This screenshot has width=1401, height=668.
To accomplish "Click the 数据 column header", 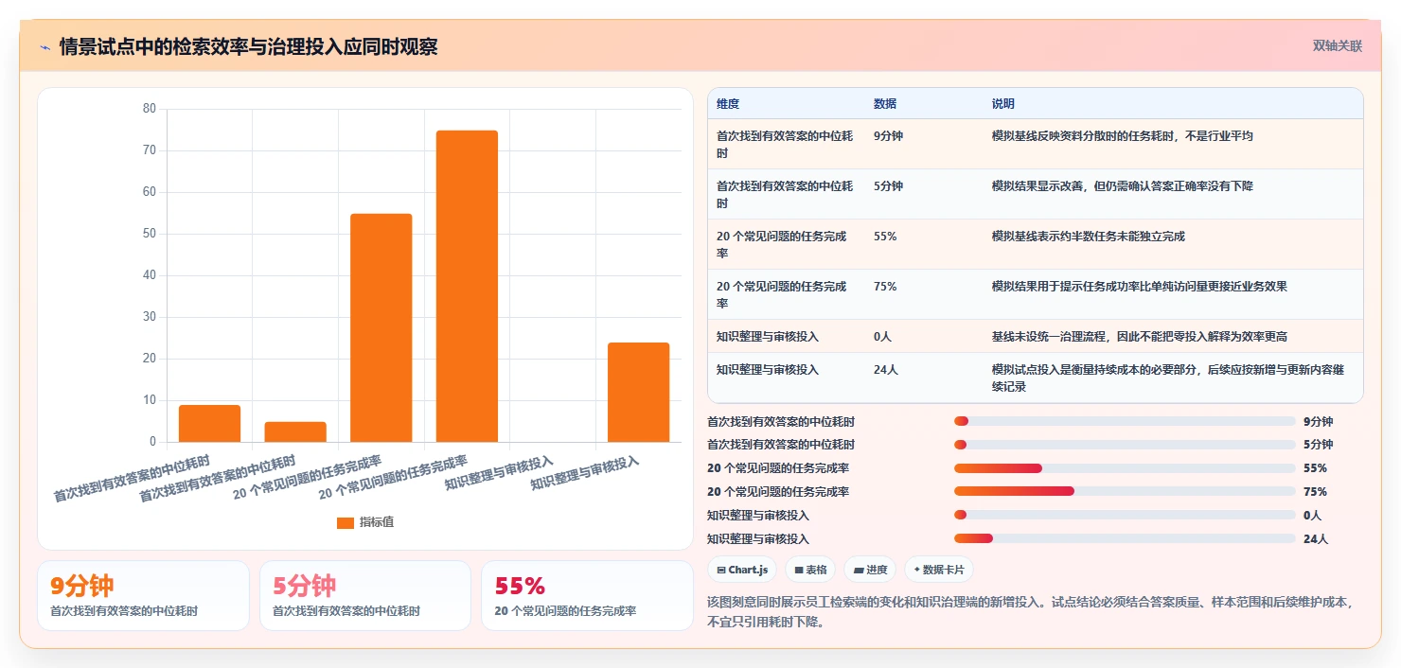I will (x=885, y=103).
